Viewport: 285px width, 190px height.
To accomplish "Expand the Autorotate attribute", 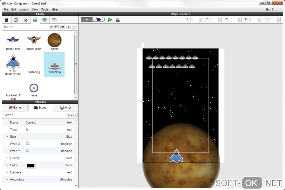I will click(7, 179).
